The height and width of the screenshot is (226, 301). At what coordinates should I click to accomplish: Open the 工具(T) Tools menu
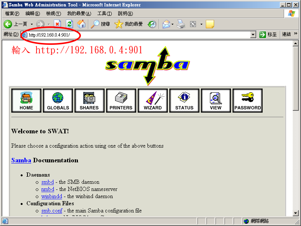coord(104,14)
